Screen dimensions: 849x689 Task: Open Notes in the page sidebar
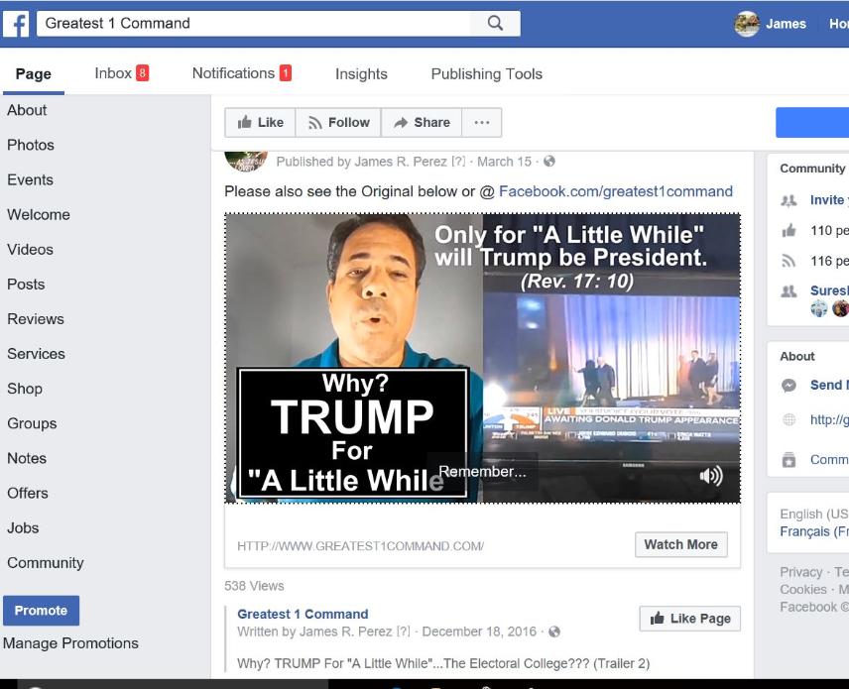click(x=27, y=458)
